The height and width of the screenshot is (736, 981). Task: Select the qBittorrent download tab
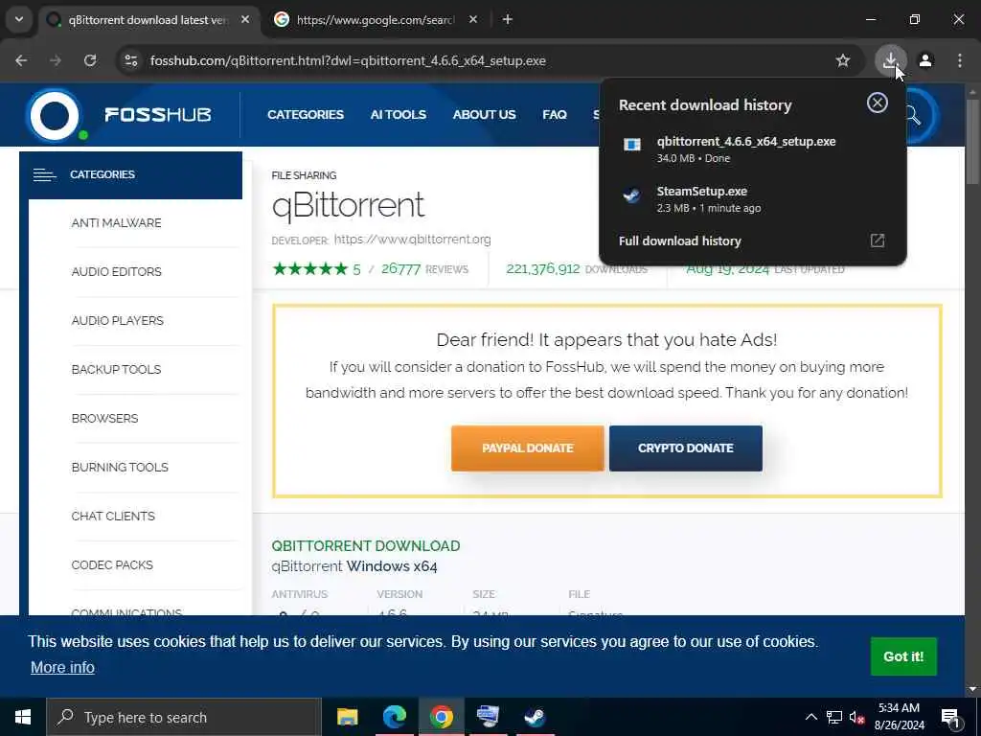148,19
